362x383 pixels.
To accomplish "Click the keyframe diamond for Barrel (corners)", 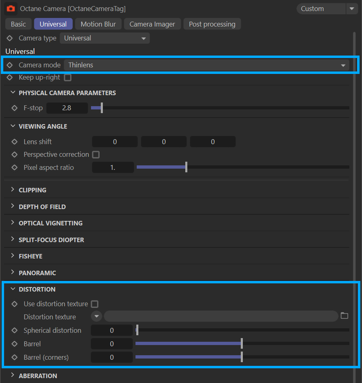I will click(x=15, y=357).
